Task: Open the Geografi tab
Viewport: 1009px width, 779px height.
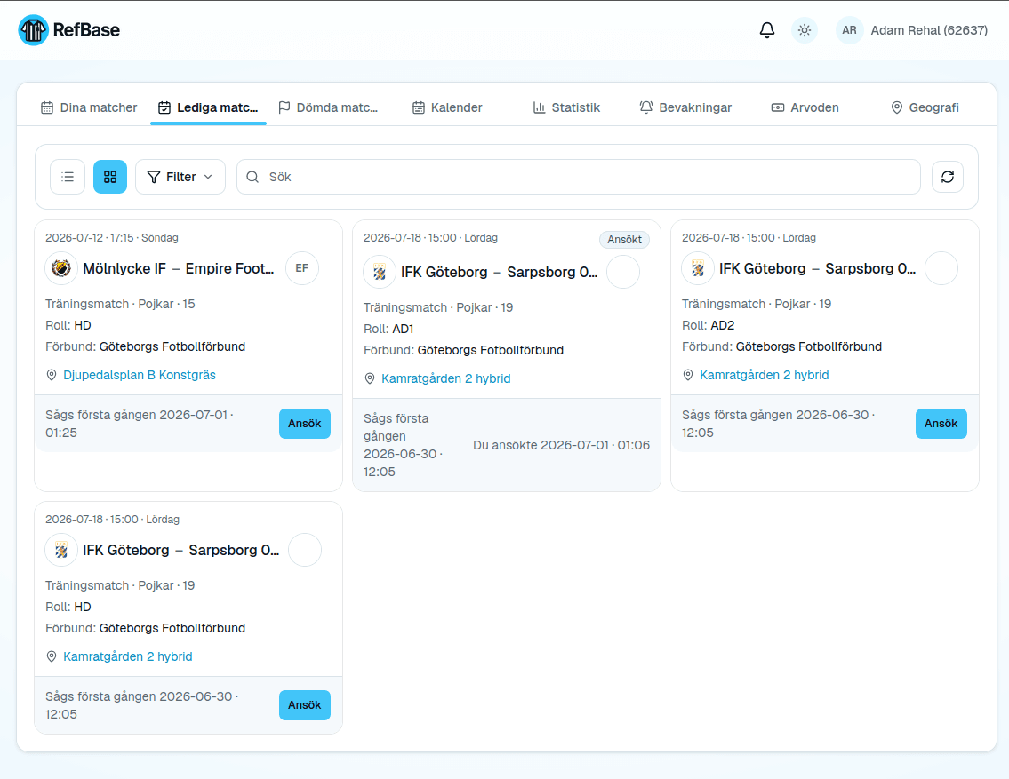Action: (x=925, y=107)
